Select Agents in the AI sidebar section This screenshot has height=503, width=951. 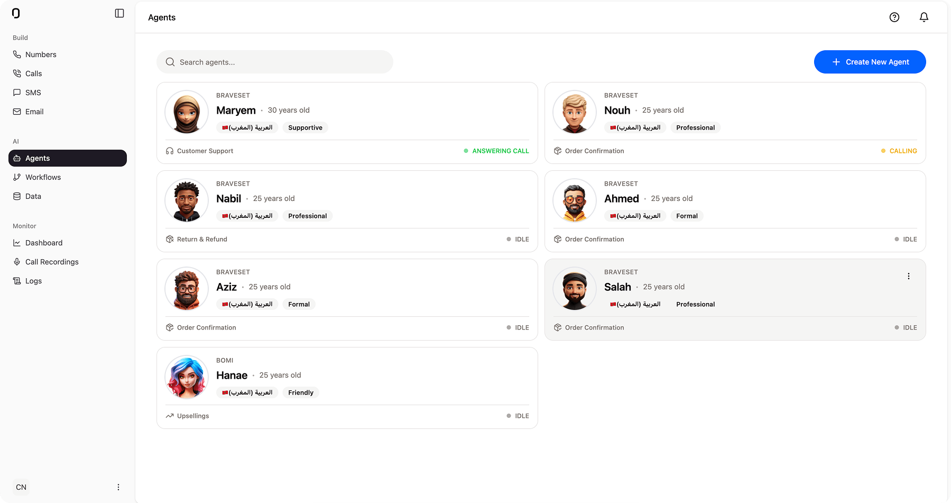pos(38,158)
